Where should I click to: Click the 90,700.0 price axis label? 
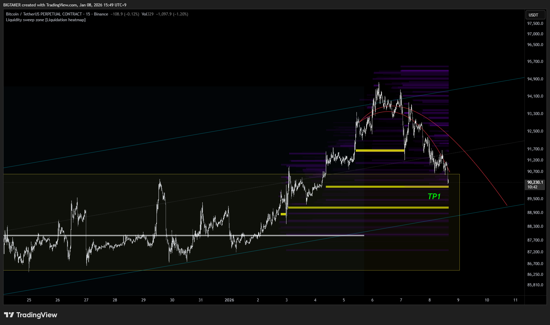click(535, 172)
